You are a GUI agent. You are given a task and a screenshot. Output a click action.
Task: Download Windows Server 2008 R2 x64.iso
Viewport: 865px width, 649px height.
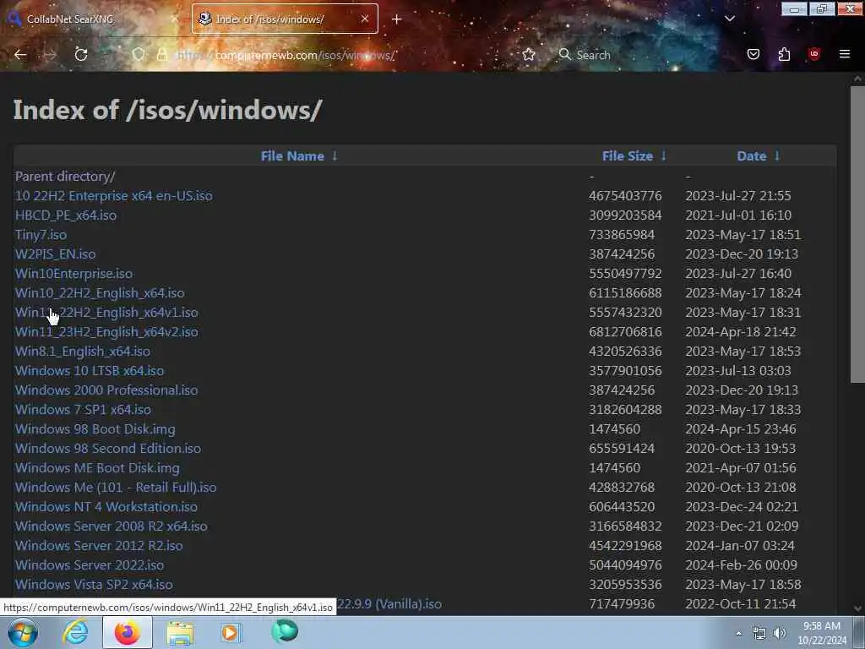112,526
